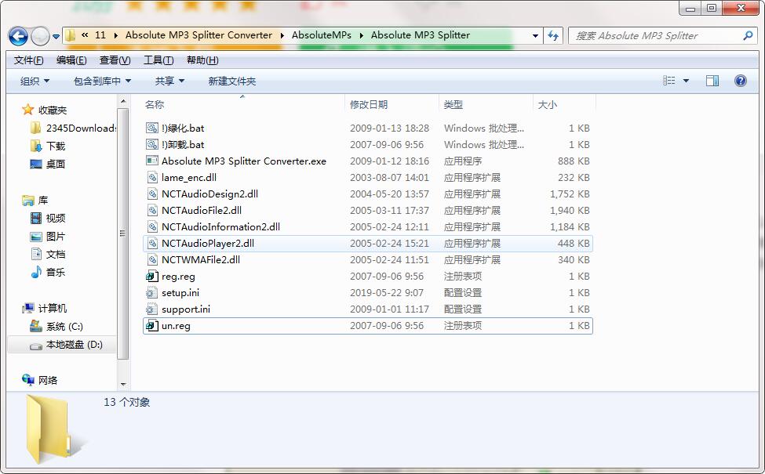Click the !)绿化.bat file icon
The height and width of the screenshot is (474, 765).
(151, 128)
